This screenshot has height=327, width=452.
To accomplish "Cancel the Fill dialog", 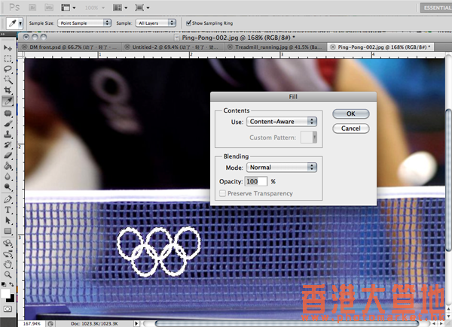I will [x=351, y=129].
